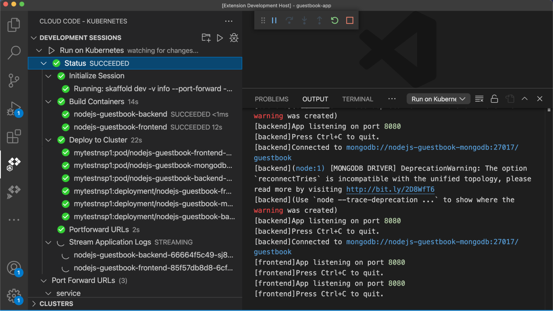Collapse the Initialize Session node
Screen dimensions: 553x311
tap(48, 76)
